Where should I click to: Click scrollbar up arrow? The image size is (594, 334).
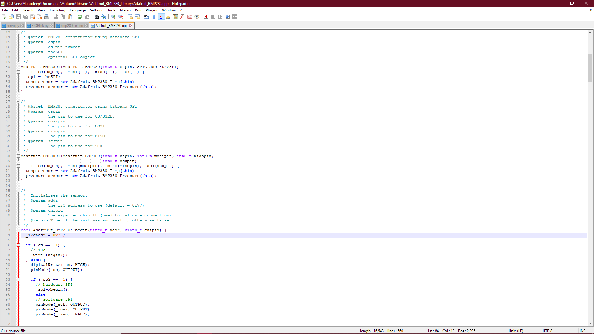590,32
